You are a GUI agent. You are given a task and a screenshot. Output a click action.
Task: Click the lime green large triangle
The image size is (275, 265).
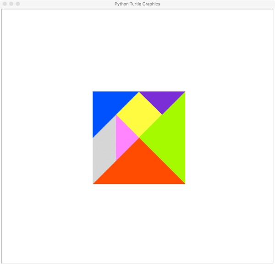coord(170,138)
